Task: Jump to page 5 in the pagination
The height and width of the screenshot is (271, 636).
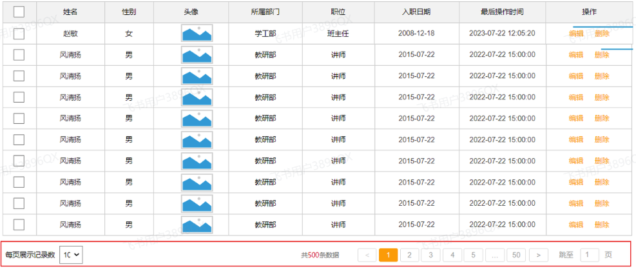Action: pyautogui.click(x=474, y=255)
